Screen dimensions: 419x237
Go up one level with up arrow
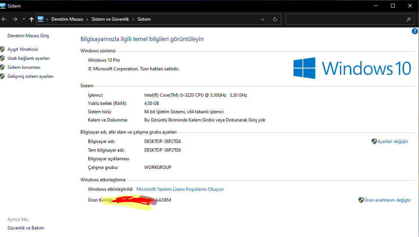[32, 19]
